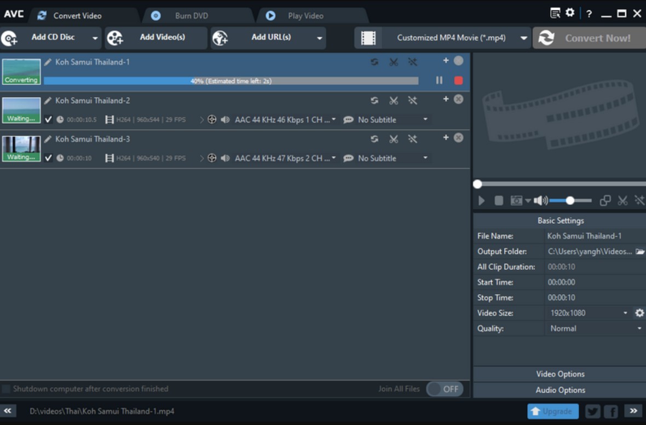646x425 pixels.
Task: Open audio track dropdown AAC 44 KHz 47 Kbps
Action: (285, 158)
